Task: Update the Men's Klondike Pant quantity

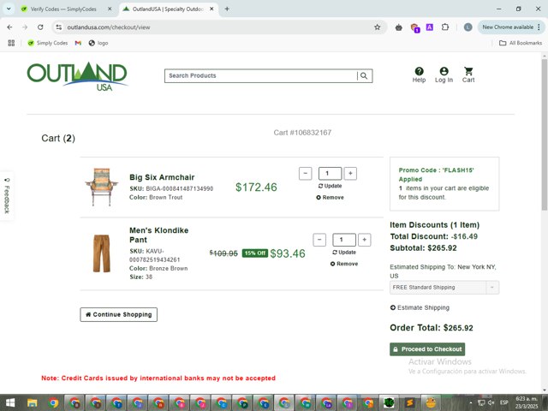Action: [344, 253]
